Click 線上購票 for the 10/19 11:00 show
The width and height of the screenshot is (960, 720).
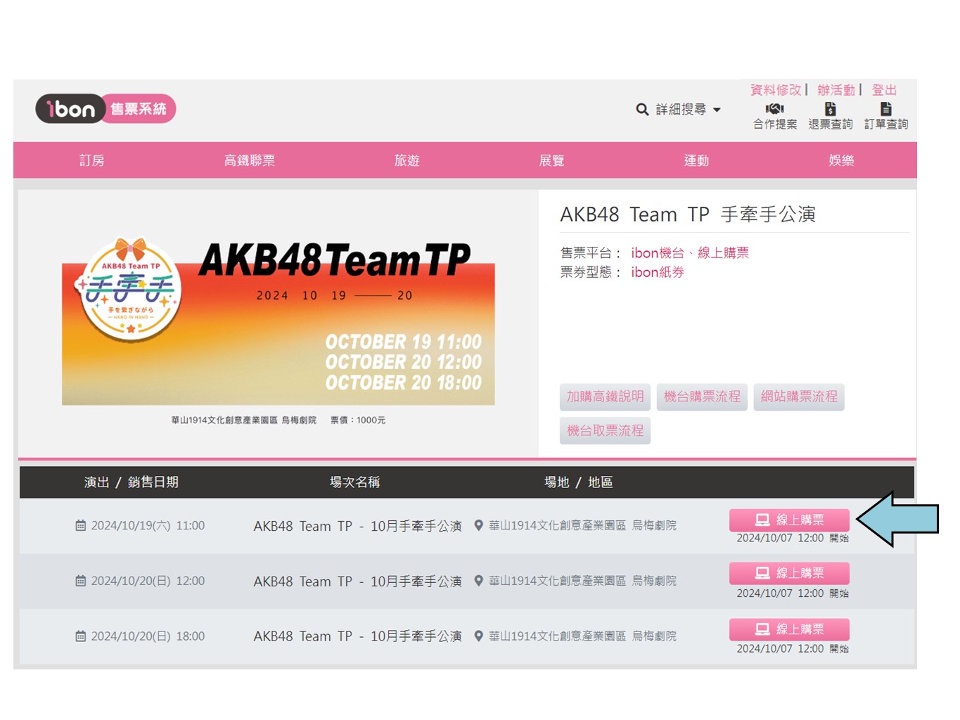click(789, 520)
